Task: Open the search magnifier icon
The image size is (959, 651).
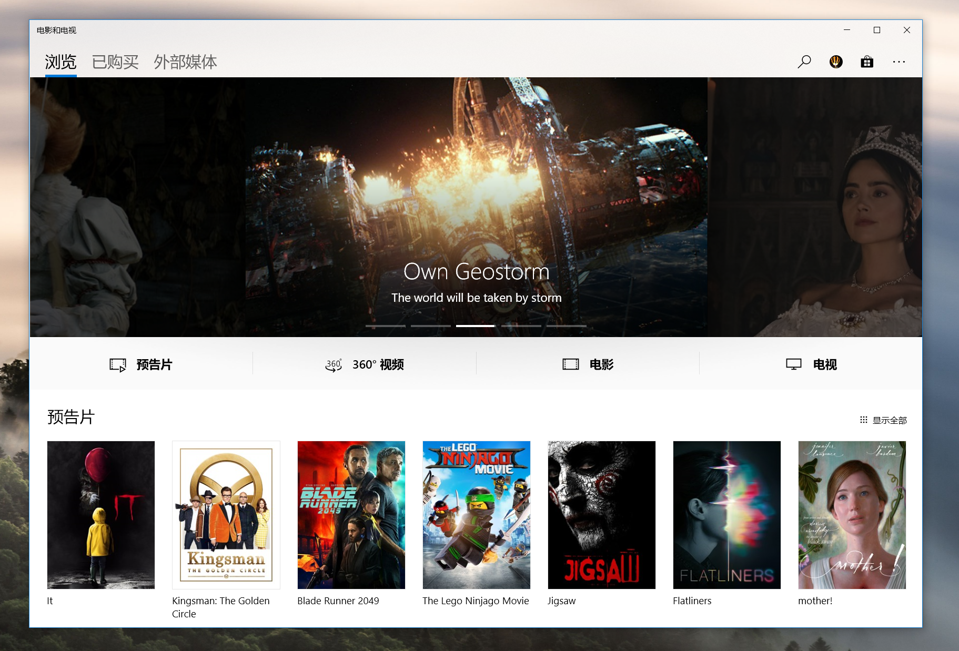Action: [x=804, y=62]
